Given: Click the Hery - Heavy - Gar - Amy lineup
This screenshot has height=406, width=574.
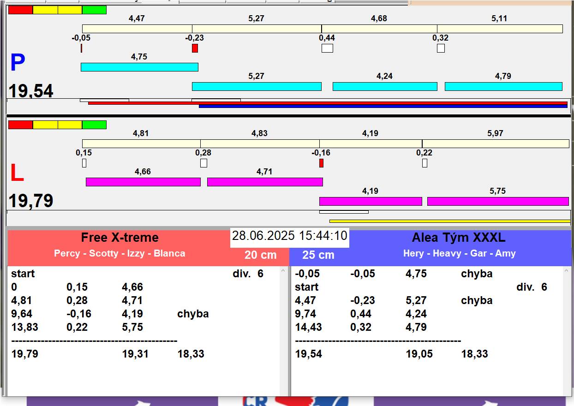Looking at the screenshot, I should coord(460,253).
